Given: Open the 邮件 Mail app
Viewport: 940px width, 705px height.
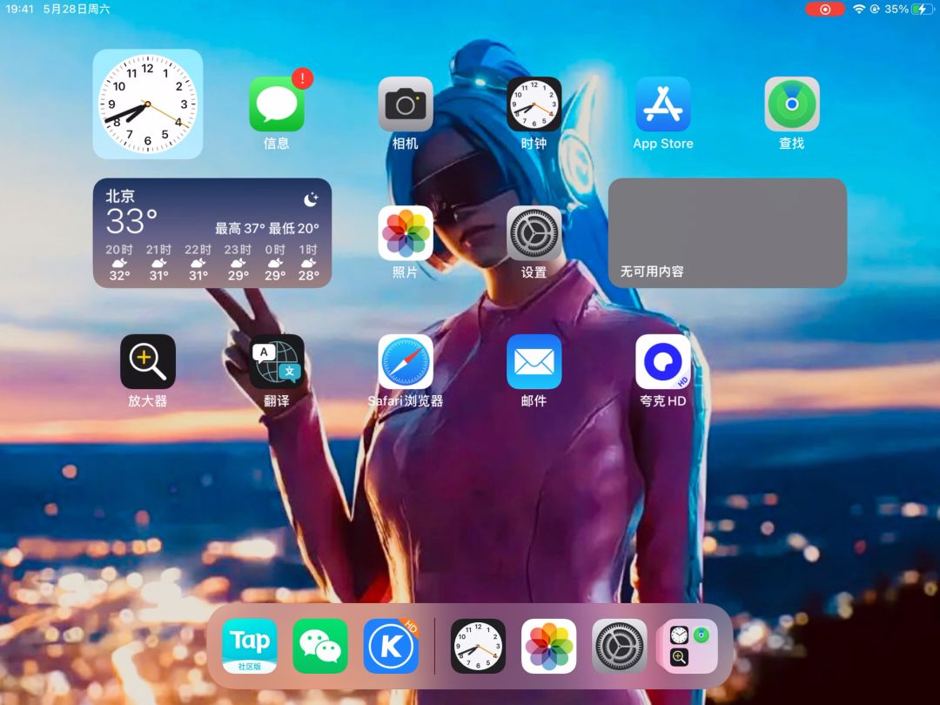Looking at the screenshot, I should point(534,361).
